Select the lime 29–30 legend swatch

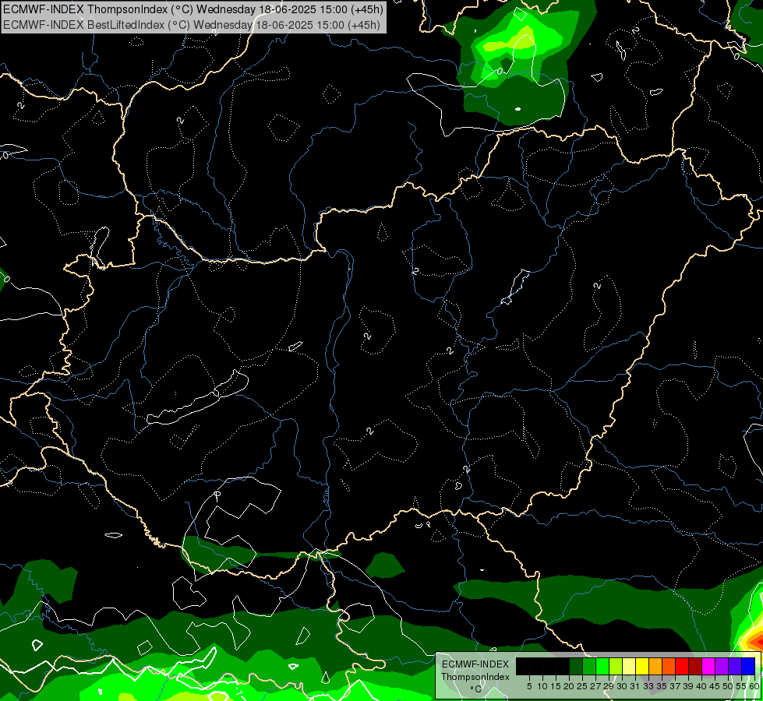click(616, 666)
